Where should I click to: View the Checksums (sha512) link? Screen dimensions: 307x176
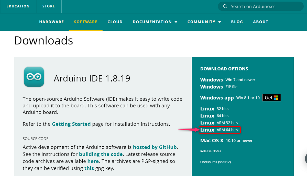point(215,162)
